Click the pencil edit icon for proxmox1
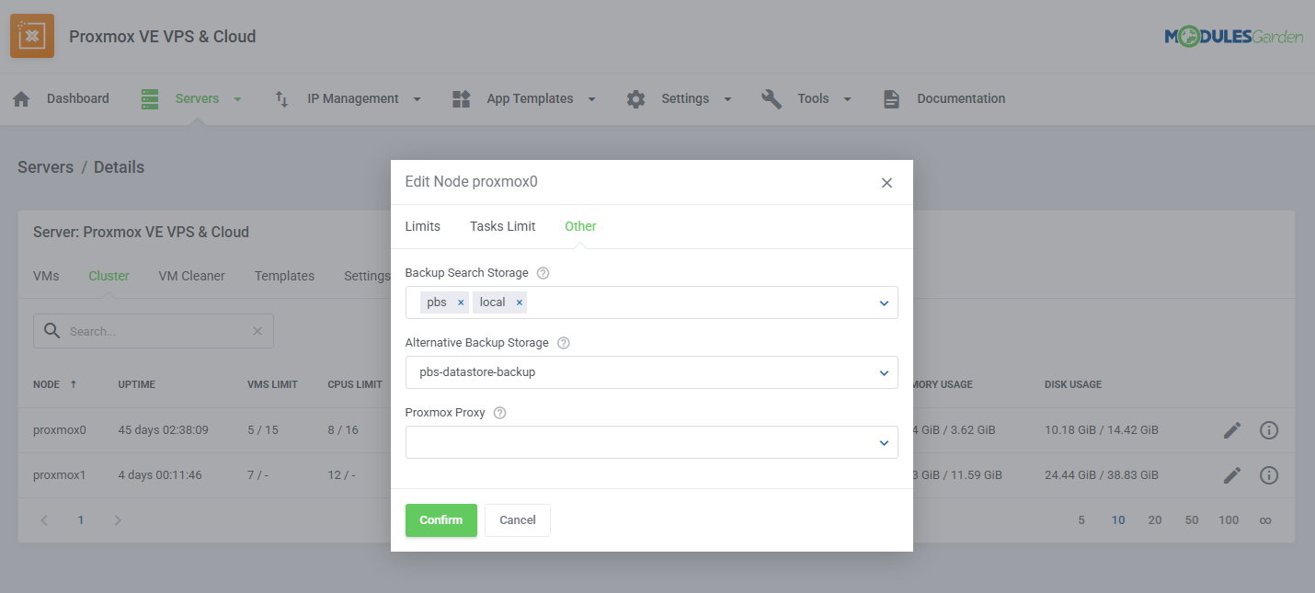Screen dimensions: 1315x593 click(1231, 475)
